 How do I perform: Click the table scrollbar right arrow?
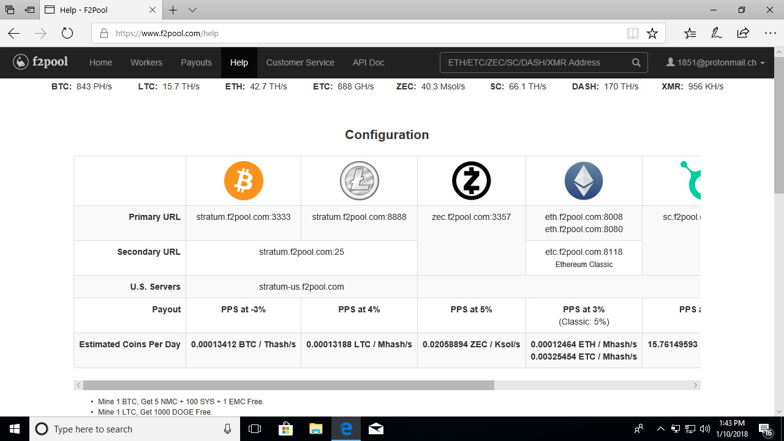click(695, 385)
